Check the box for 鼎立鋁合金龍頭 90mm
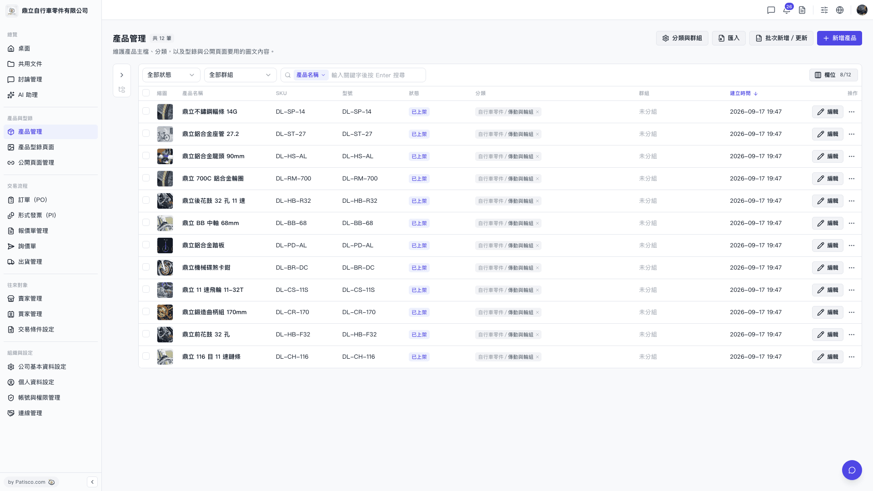Viewport: 873px width, 491px height. pyautogui.click(x=146, y=155)
